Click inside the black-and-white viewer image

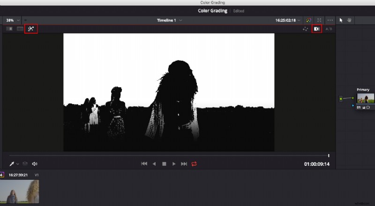(169, 92)
